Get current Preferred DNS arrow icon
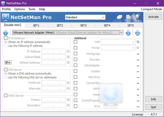 coord(68,83)
